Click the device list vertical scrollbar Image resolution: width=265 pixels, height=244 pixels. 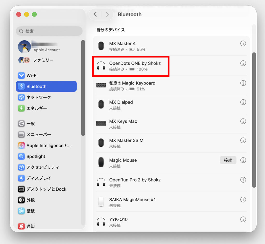pos(254,119)
